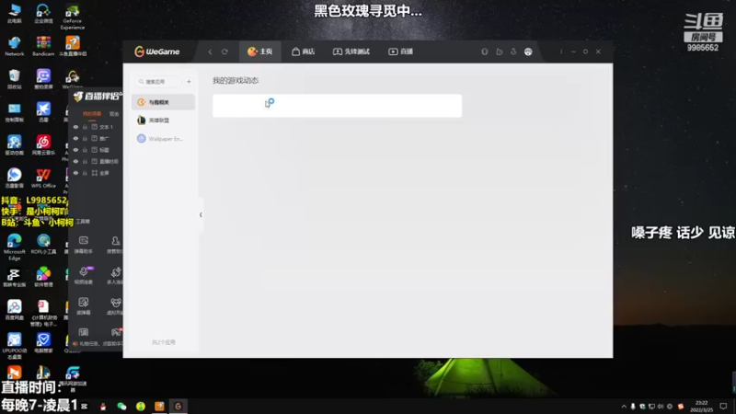This screenshot has height=414, width=736.
Task: Refresh the WeGame page
Action: (224, 52)
